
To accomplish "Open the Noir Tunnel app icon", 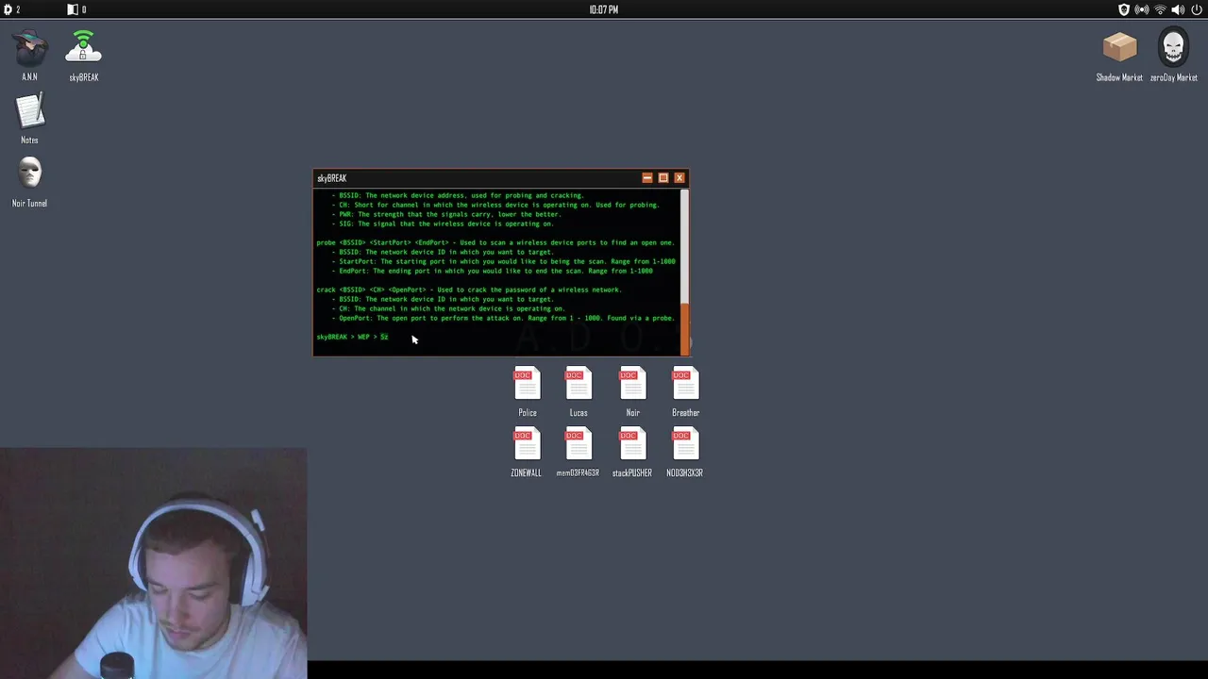I will tap(29, 174).
